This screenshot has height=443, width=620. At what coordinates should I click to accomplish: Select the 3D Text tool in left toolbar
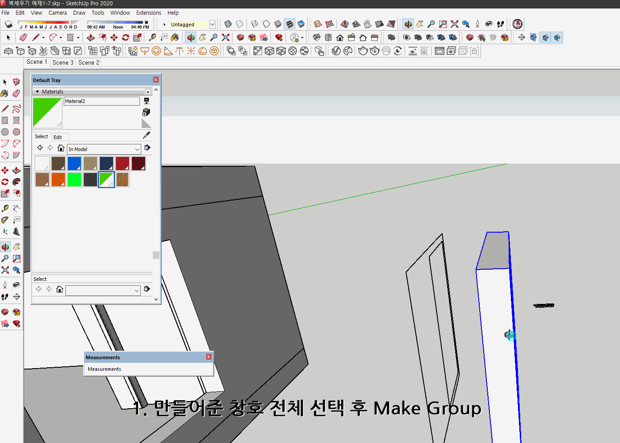coord(16,231)
